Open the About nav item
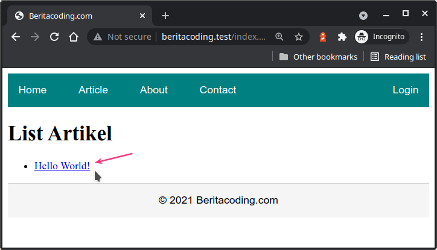The image size is (437, 250). (153, 90)
